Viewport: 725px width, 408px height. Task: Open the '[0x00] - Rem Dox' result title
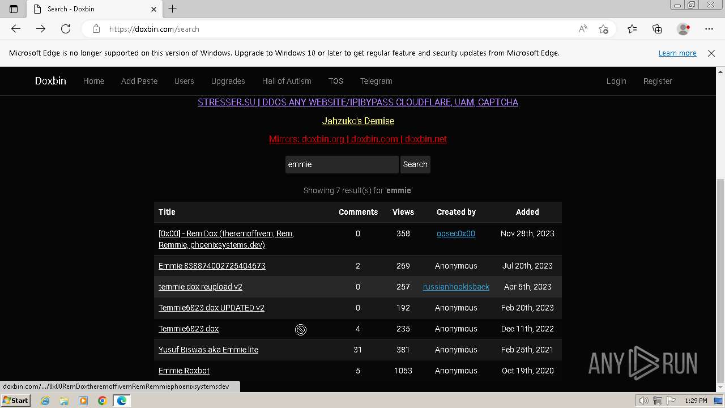tap(226, 239)
